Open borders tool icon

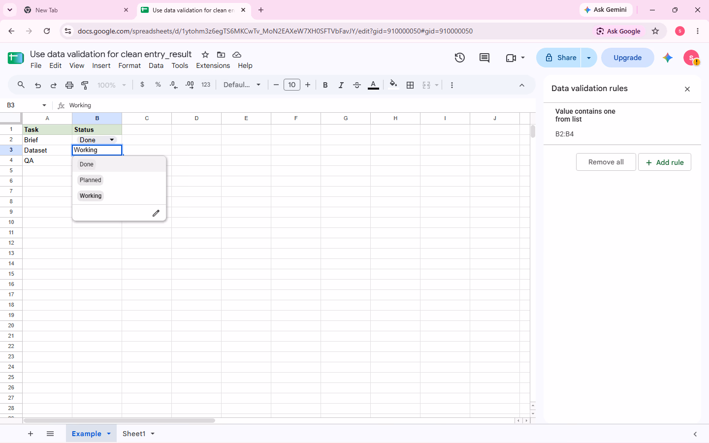[x=410, y=85]
